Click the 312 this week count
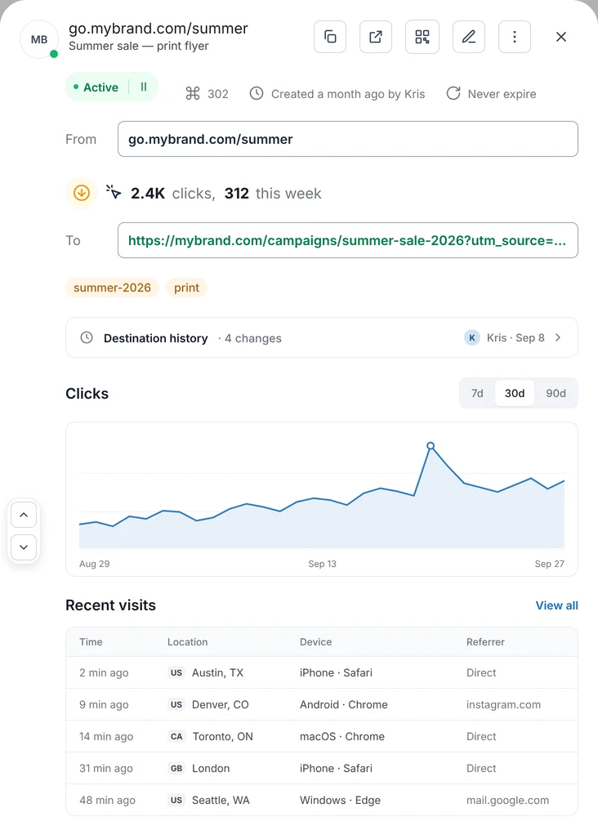 [236, 194]
